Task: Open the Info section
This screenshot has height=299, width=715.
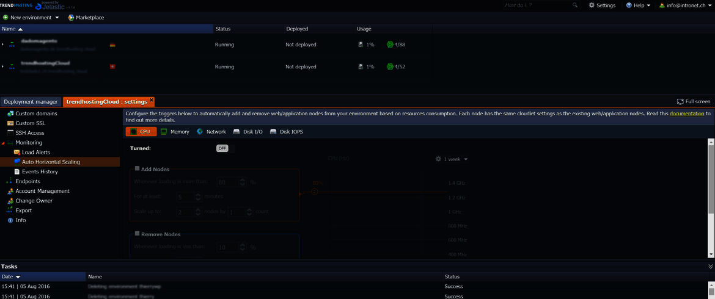Action: [21, 220]
